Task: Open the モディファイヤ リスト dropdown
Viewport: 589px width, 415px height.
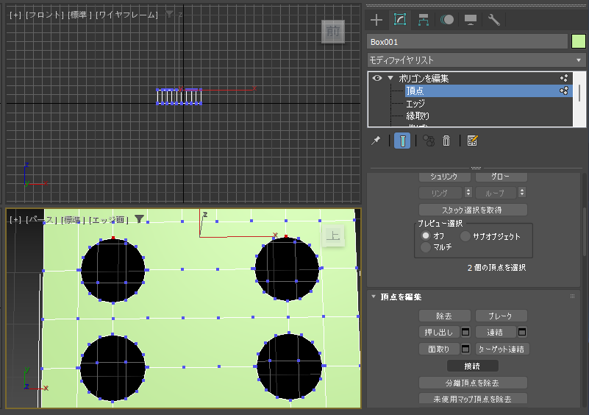Action: (x=476, y=60)
